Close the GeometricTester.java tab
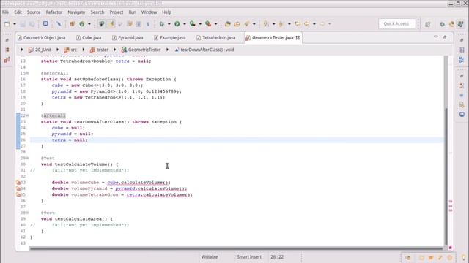 [298, 37]
